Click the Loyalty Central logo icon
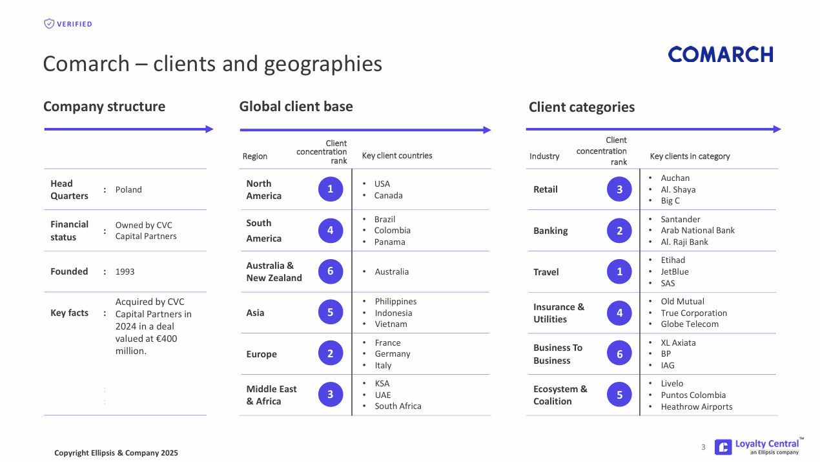The image size is (820, 462). (x=723, y=447)
